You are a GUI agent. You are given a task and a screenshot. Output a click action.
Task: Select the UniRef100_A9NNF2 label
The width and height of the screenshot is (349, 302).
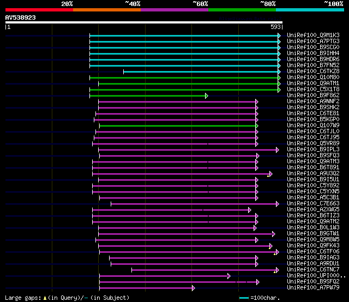313,102
